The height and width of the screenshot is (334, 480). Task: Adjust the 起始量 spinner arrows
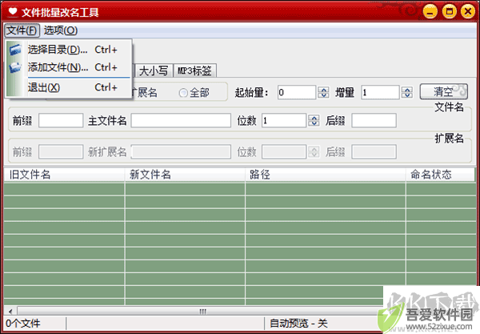323,93
